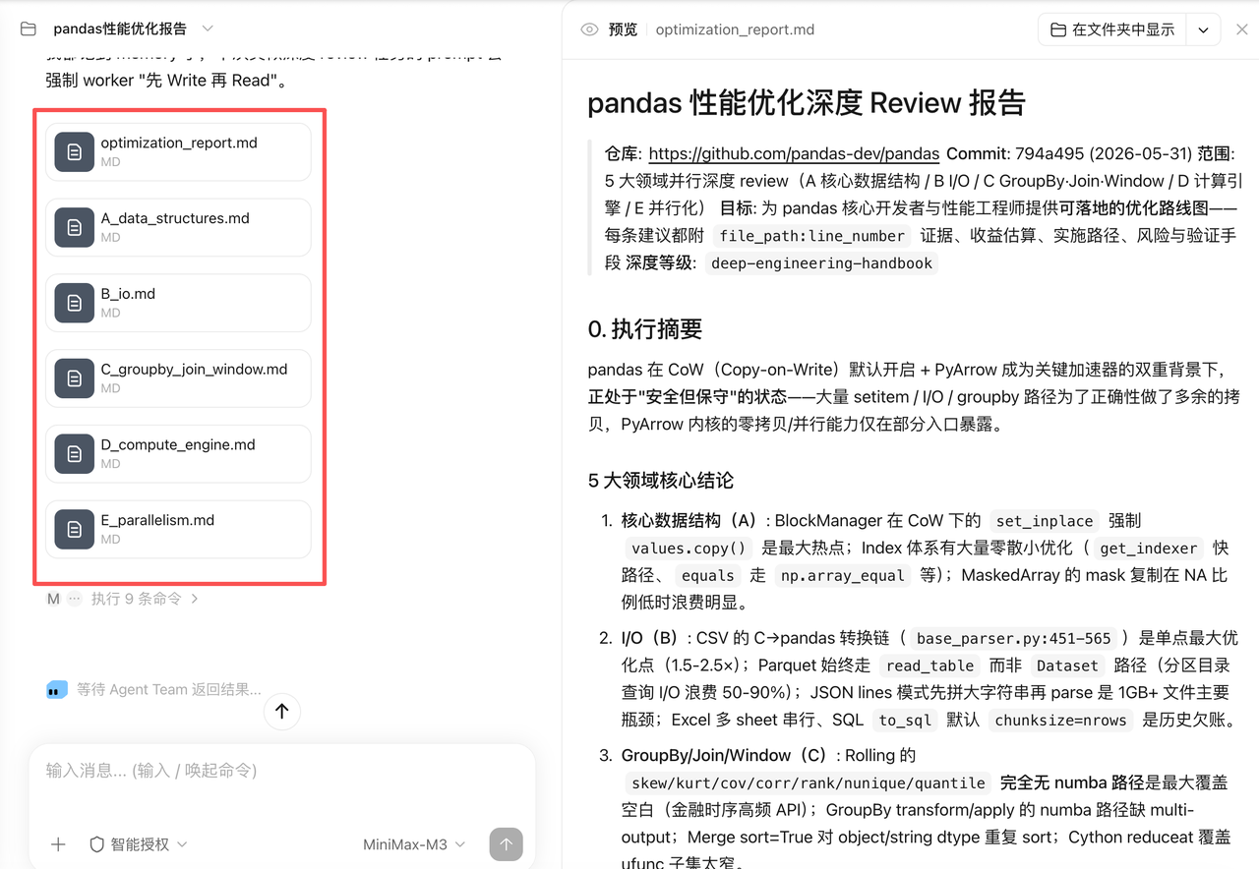
Task: Open the E_parallelism.md file card
Action: click(178, 530)
